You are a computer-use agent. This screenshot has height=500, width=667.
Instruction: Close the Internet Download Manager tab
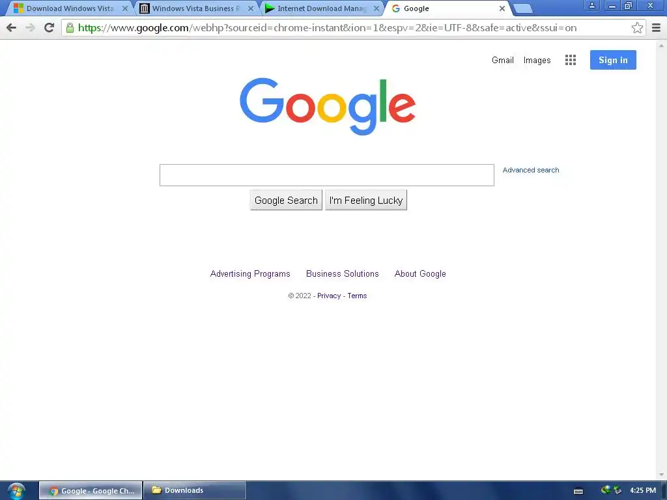pos(376,8)
